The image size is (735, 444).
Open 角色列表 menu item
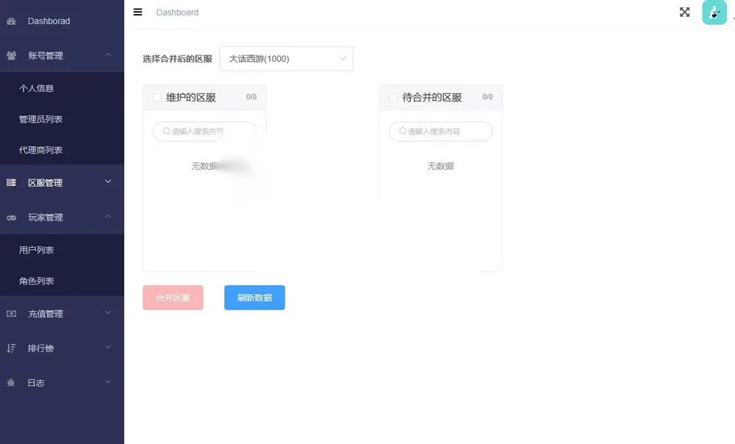point(37,281)
